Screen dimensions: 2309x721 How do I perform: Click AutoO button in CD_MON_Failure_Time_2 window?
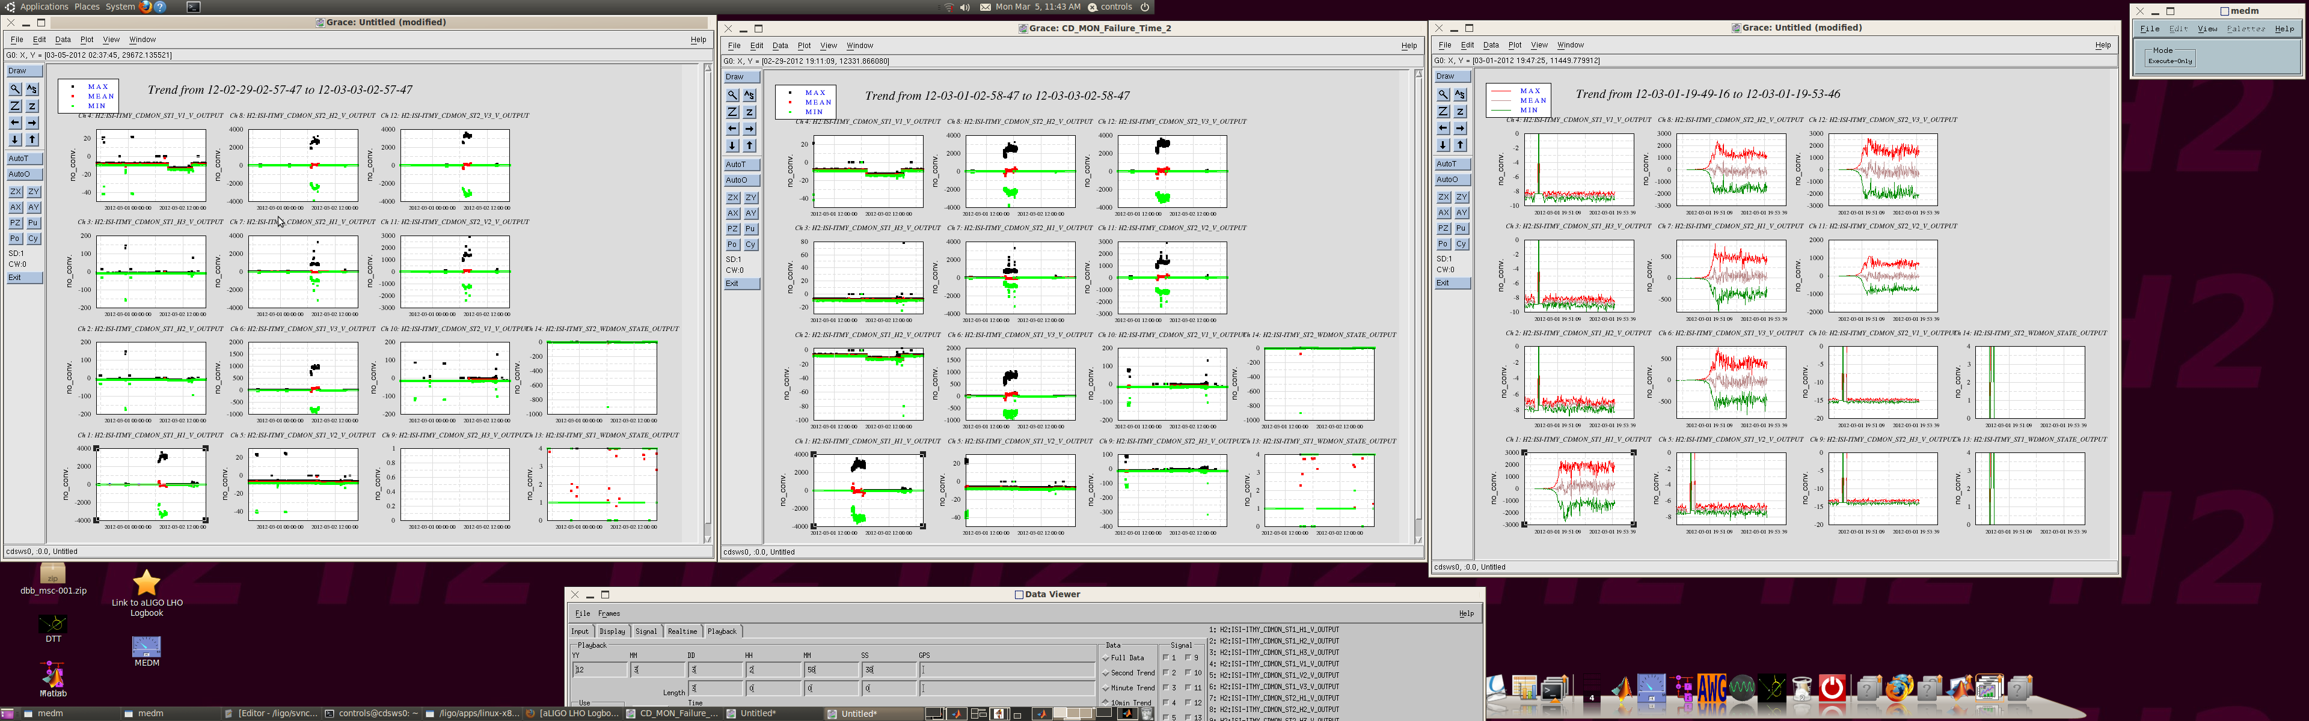[742, 180]
